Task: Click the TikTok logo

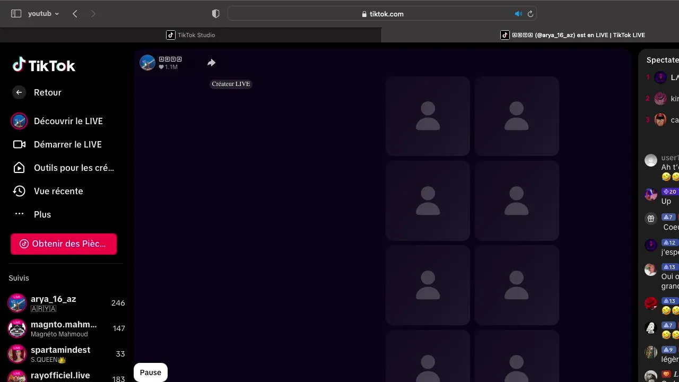Action: (x=44, y=65)
